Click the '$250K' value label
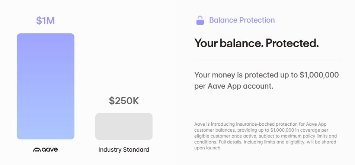Image resolution: width=355 pixels, height=165 pixels. [124, 101]
